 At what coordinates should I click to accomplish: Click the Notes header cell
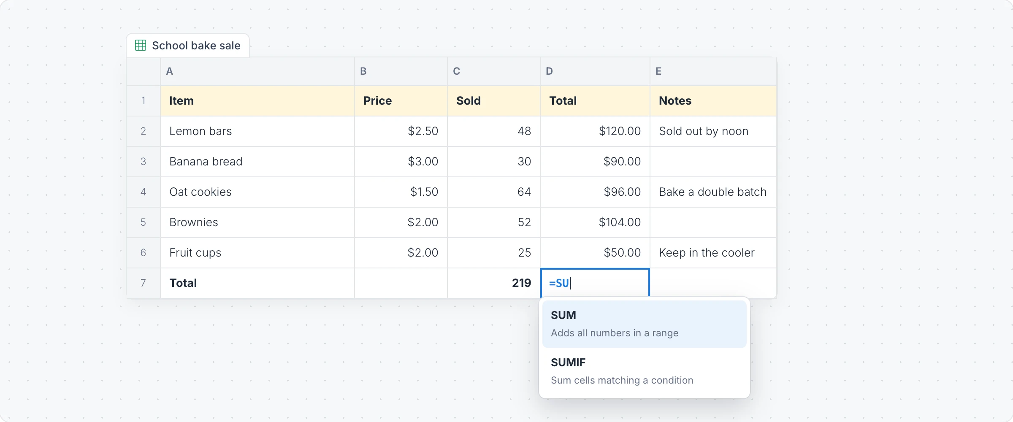tap(713, 101)
